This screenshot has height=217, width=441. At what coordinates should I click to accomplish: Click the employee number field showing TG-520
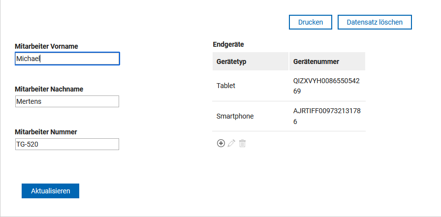click(67, 144)
